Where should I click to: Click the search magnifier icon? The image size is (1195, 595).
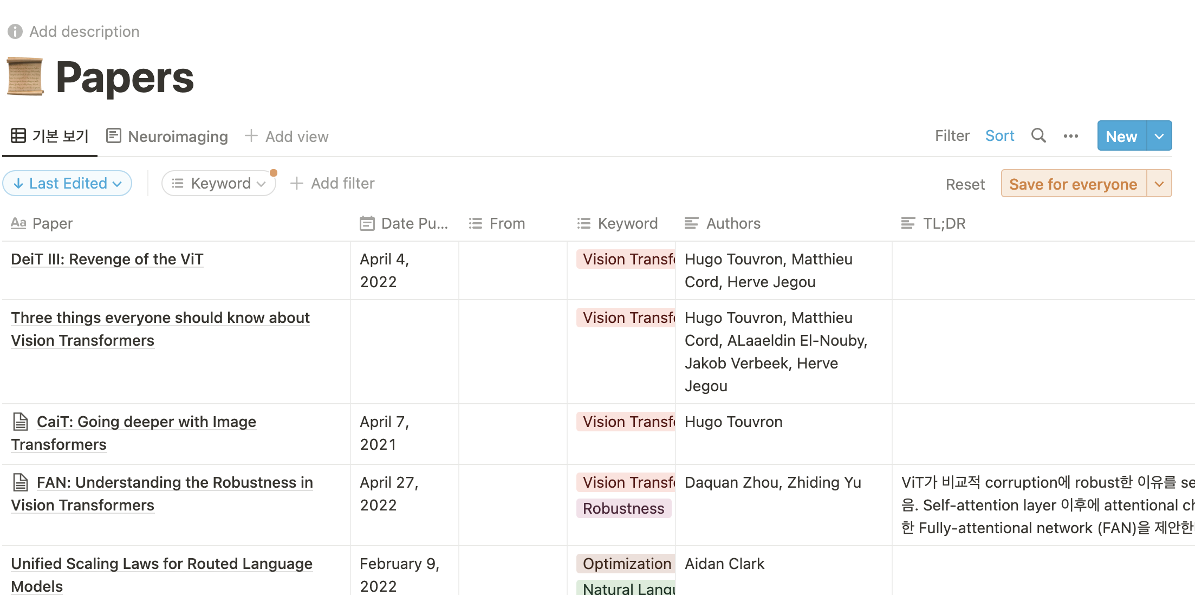1038,135
